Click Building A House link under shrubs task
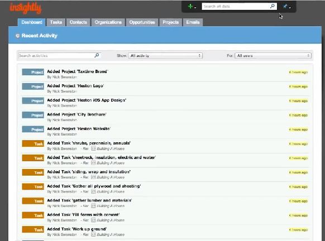This screenshot has width=325, height=241. [x=111, y=148]
